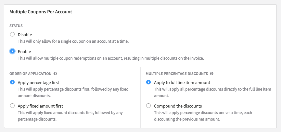This screenshot has width=281, height=132.
Task: Choose the Apply fixed amount first radio circle
Action: pyautogui.click(x=12, y=106)
